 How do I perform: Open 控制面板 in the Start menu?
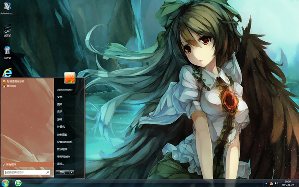point(62,135)
